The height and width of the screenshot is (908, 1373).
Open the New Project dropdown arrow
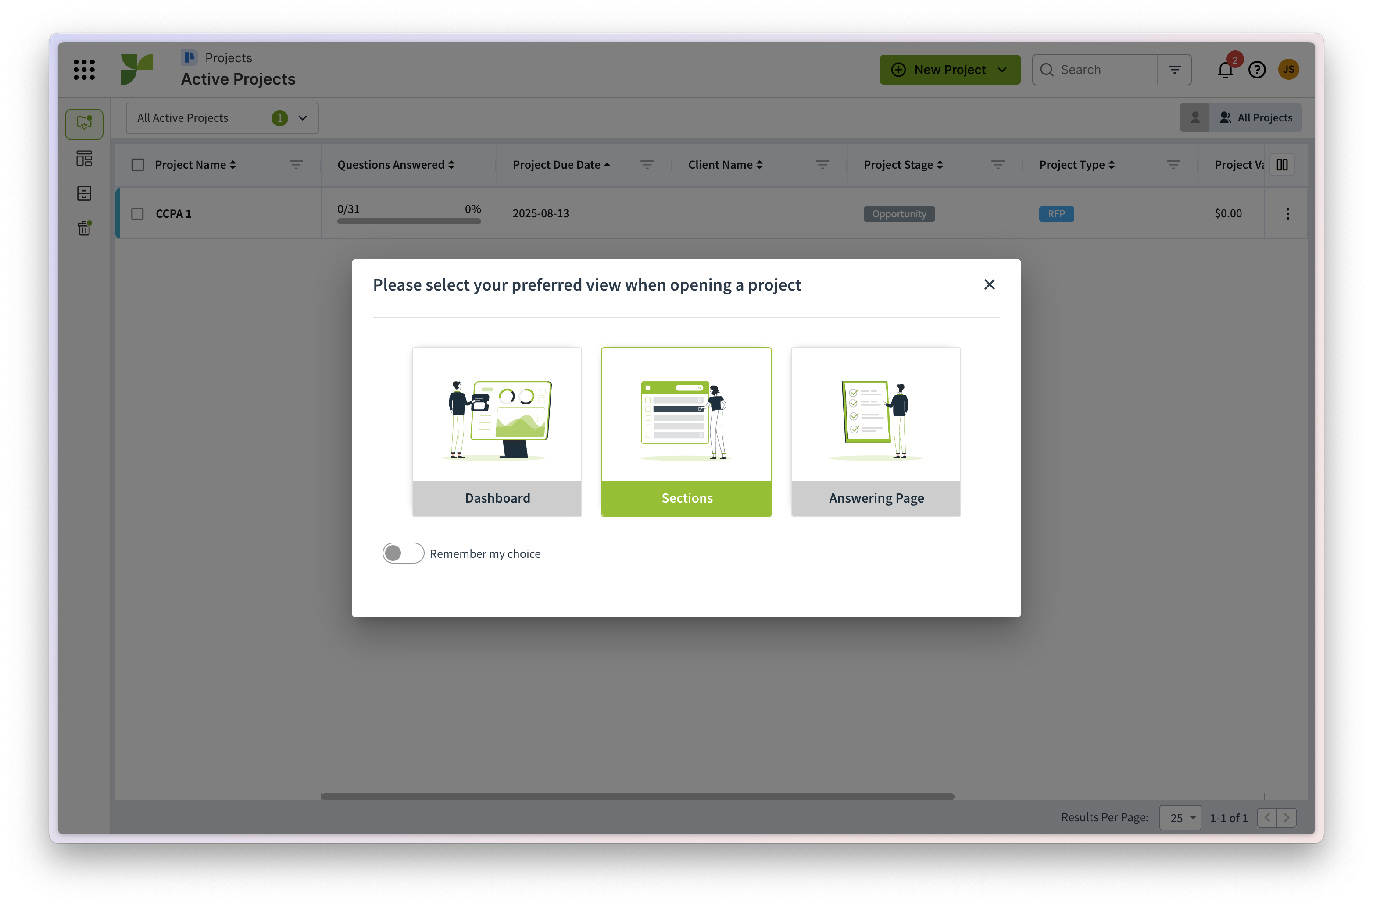click(1002, 70)
